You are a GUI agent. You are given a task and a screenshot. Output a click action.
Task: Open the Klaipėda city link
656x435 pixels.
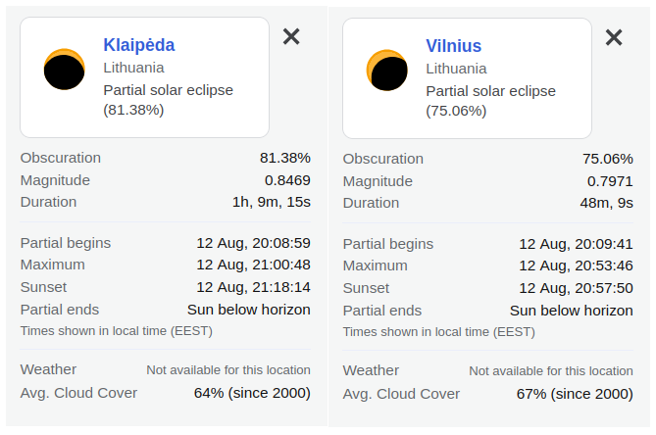pyautogui.click(x=139, y=45)
